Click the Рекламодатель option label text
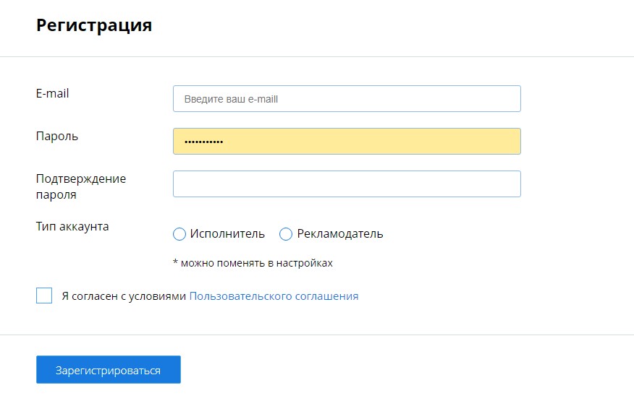Viewport: 634px width, 401px height. click(x=340, y=234)
